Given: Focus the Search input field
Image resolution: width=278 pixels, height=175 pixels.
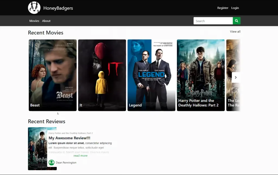Looking at the screenshot, I should (213, 21).
